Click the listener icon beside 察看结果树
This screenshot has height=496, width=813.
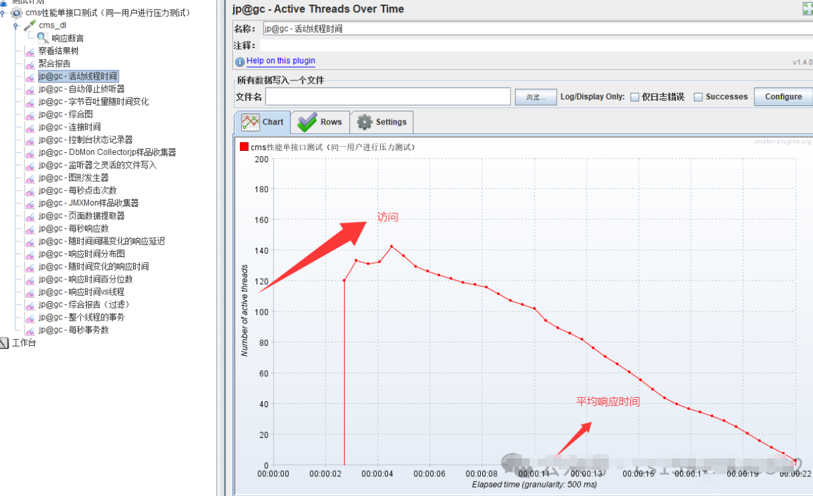click(30, 51)
